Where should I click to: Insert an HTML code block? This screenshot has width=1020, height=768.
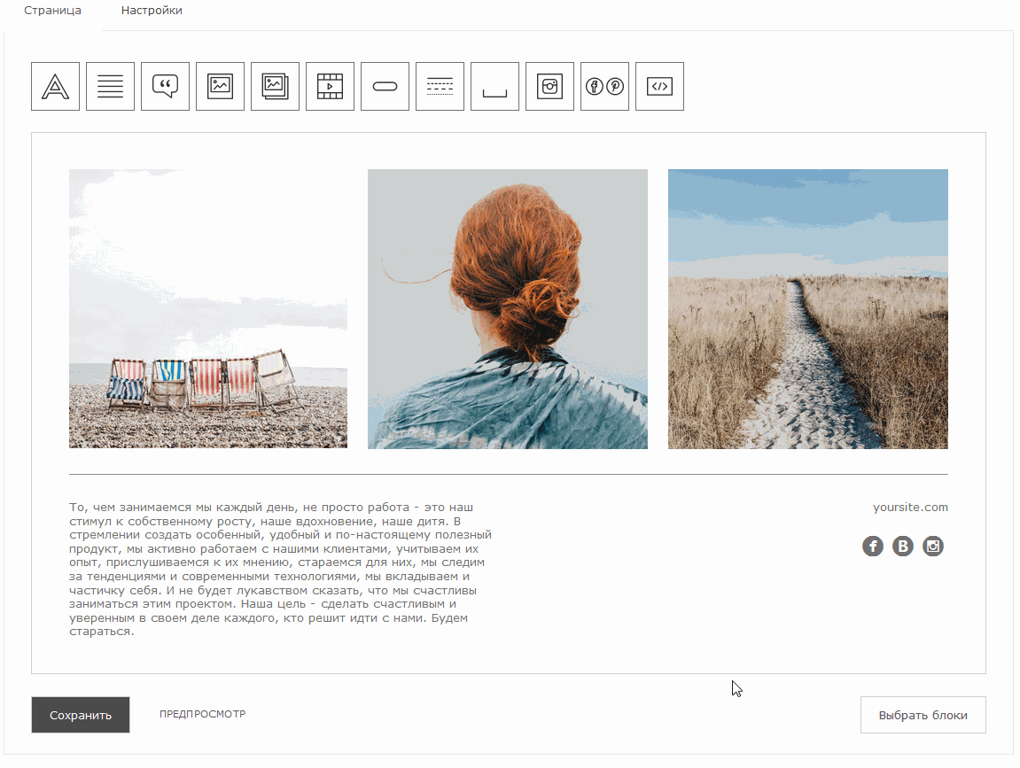659,87
